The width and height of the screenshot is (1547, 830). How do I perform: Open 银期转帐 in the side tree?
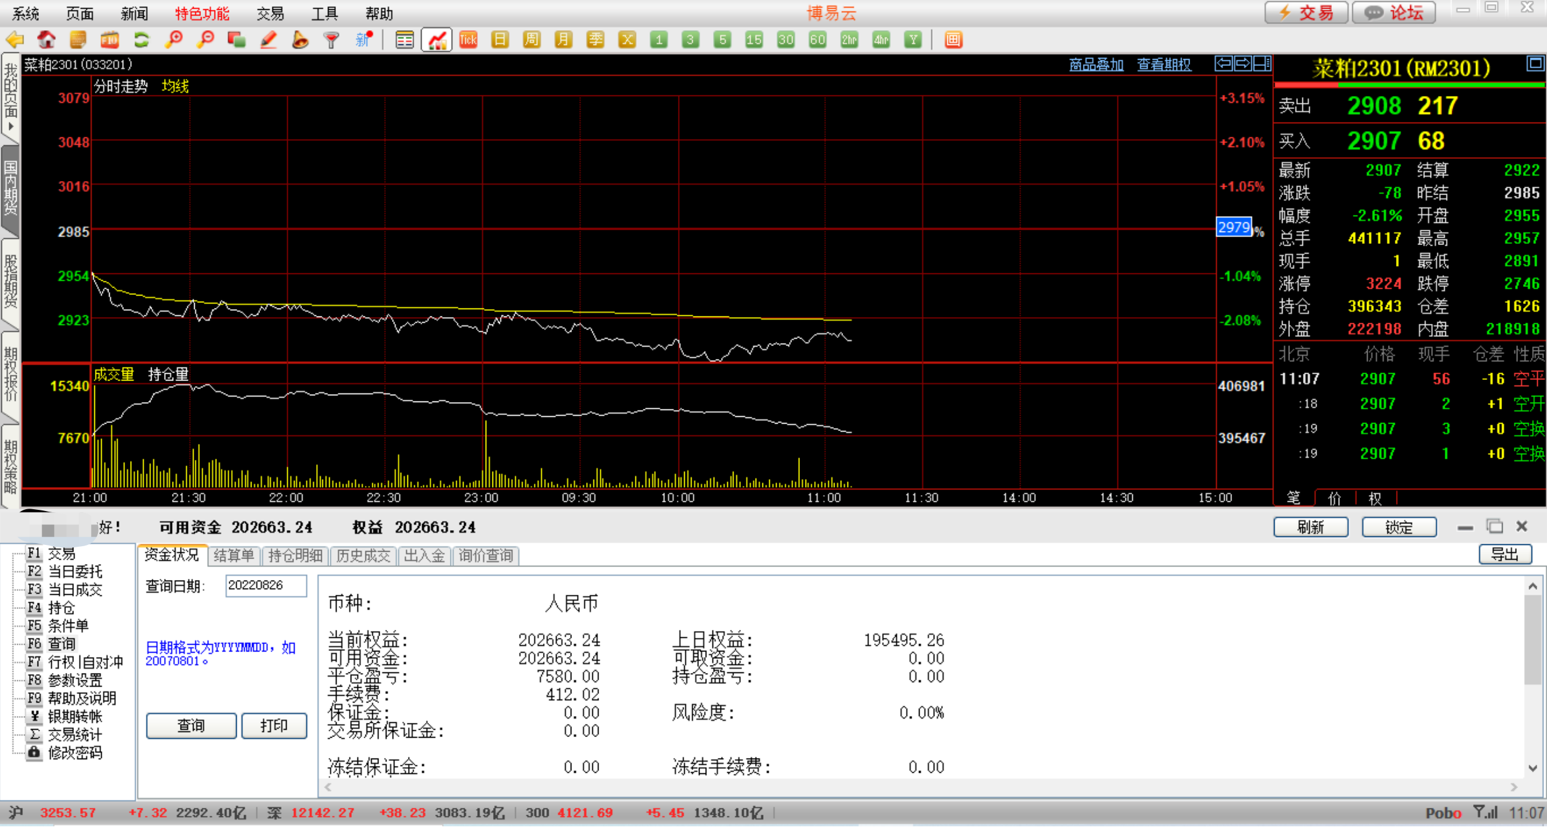tap(75, 716)
